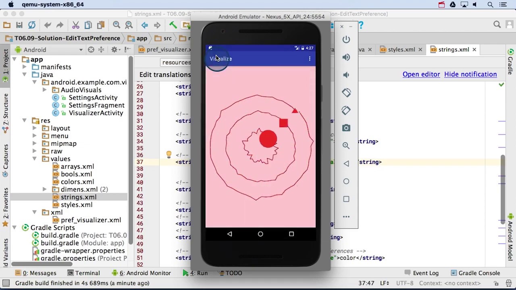Click the Hide notification link

(470, 74)
